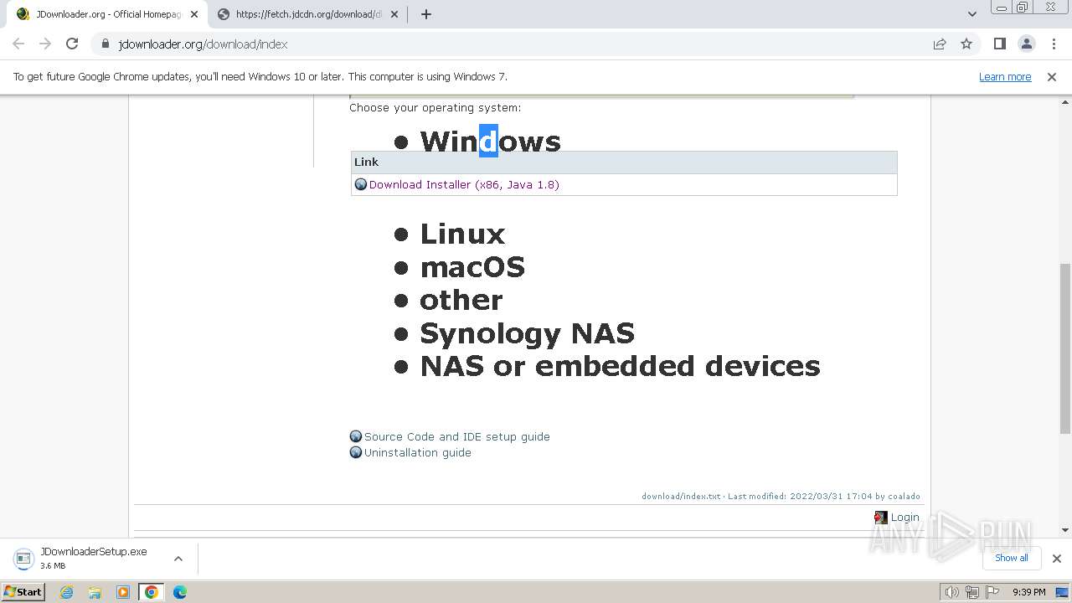Dismiss the Chrome update notification bar
The width and height of the screenshot is (1072, 603).
click(x=1052, y=77)
